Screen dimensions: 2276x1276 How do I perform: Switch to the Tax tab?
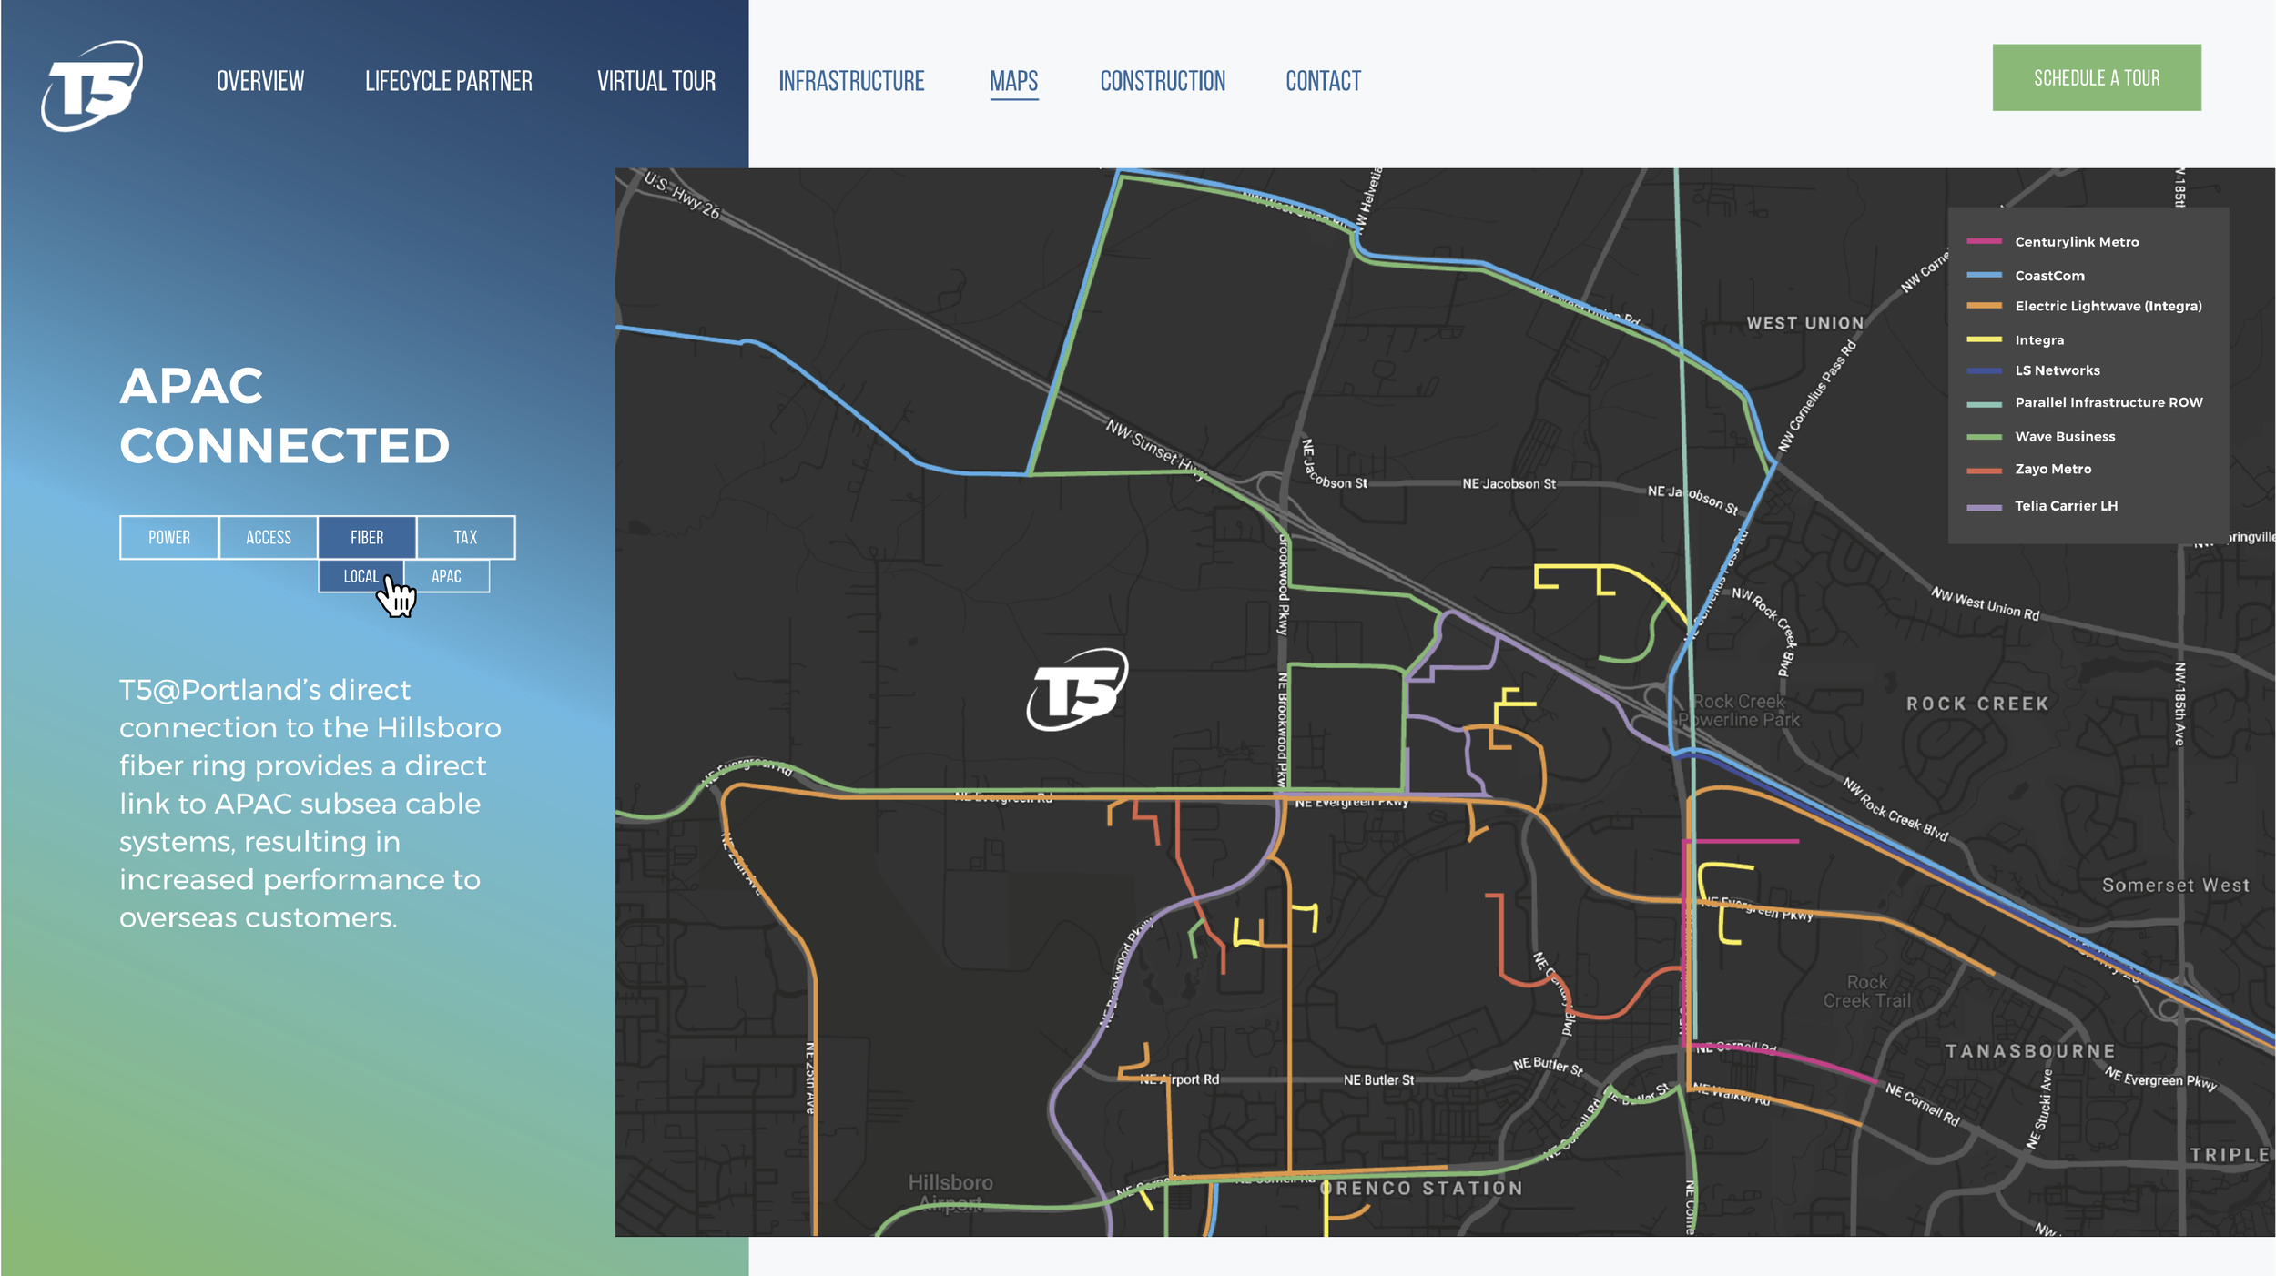pos(465,537)
